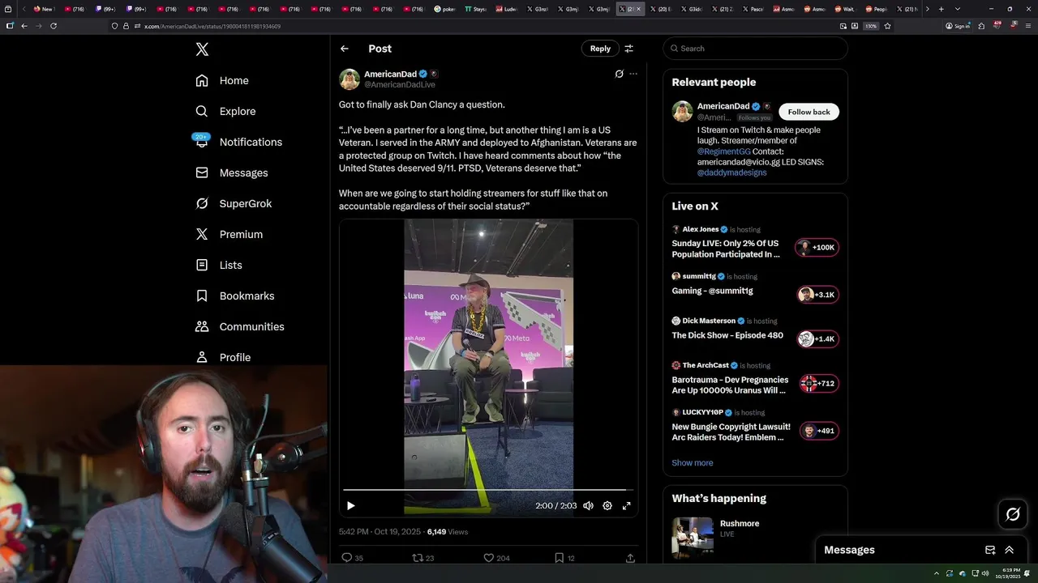Click the Follow back button for AmericanDad
The height and width of the screenshot is (583, 1038).
(x=809, y=112)
